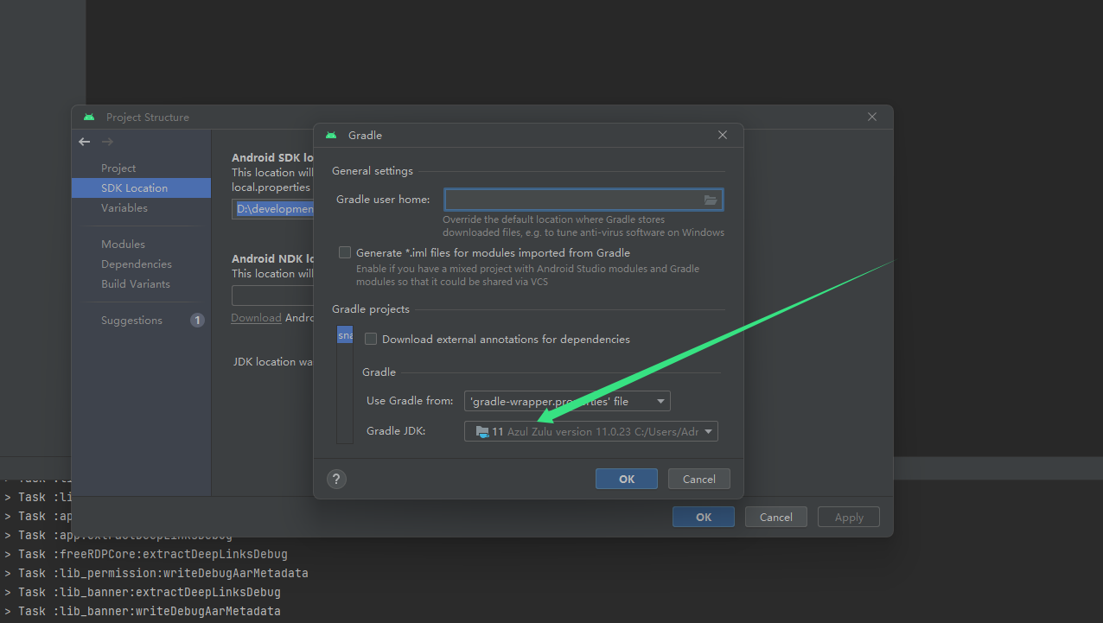Enable Generate *.iml files for Gradle modules
The image size is (1103, 623).
click(345, 252)
